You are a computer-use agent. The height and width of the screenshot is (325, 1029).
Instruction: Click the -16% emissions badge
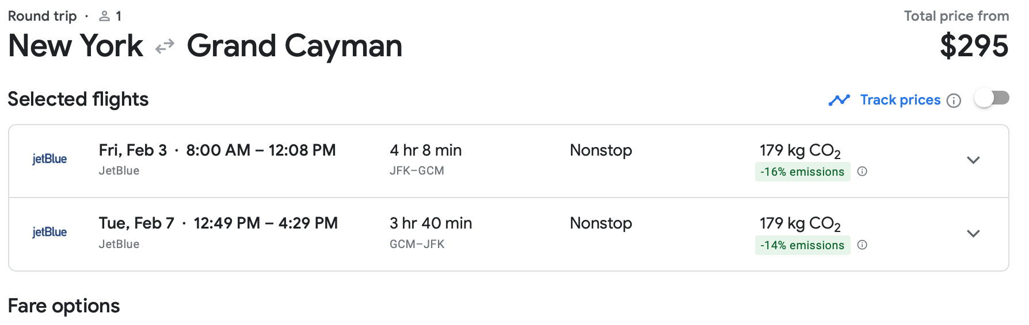(802, 172)
